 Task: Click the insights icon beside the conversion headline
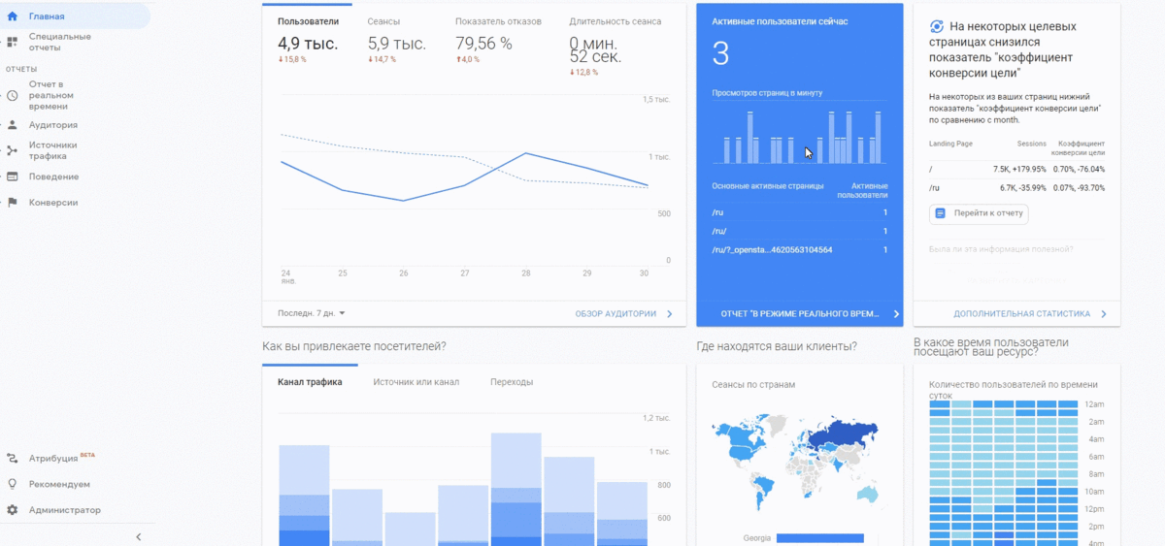point(937,27)
